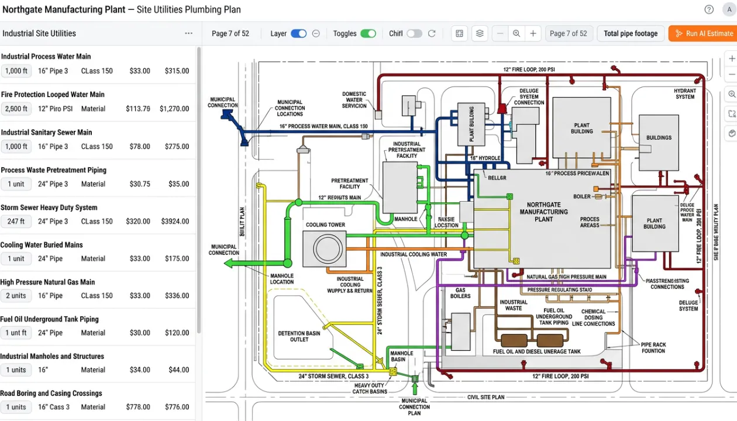Screen dimensions: 737x421
Task: Click the minus icon on right sidebar
Action: pyautogui.click(x=732, y=74)
